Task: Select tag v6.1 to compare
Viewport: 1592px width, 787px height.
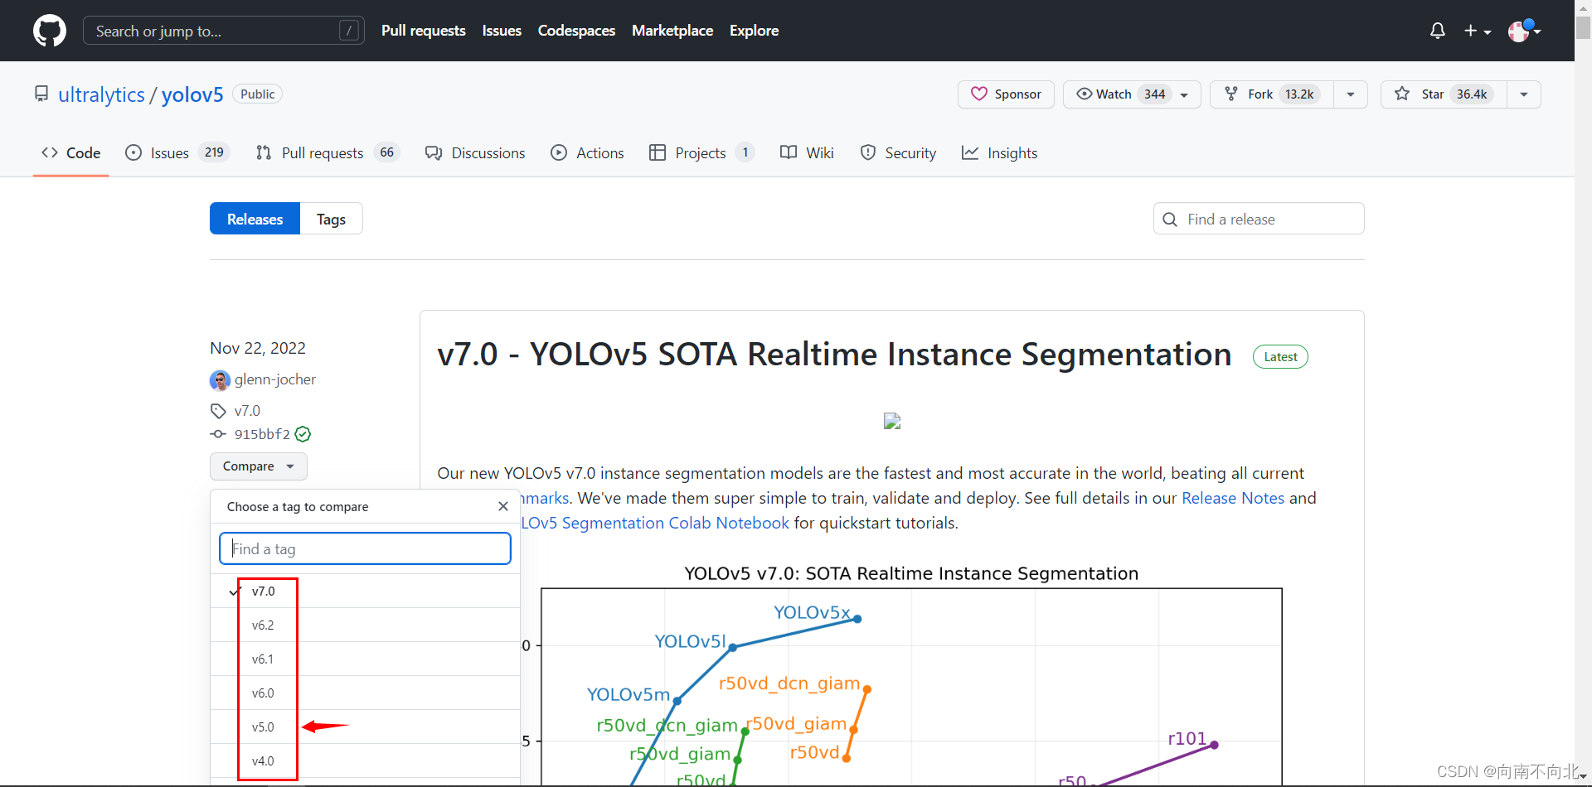Action: point(365,659)
